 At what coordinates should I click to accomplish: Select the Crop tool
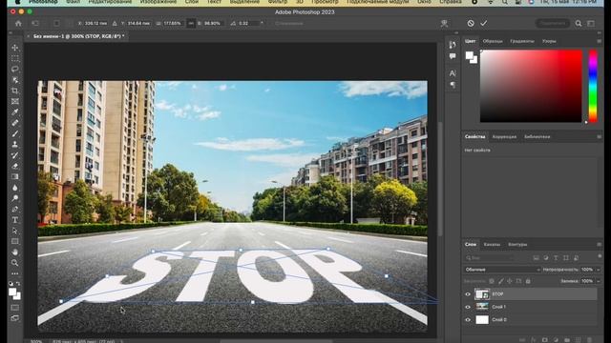(15, 91)
